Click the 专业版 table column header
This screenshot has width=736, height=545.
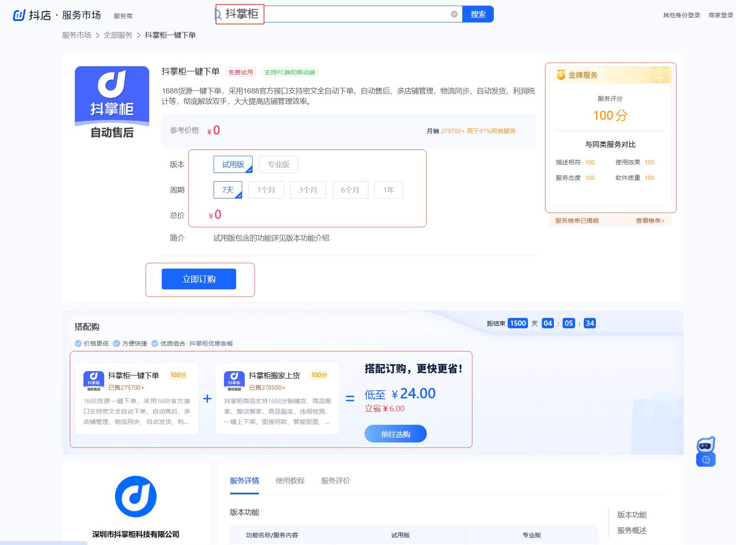(531, 535)
